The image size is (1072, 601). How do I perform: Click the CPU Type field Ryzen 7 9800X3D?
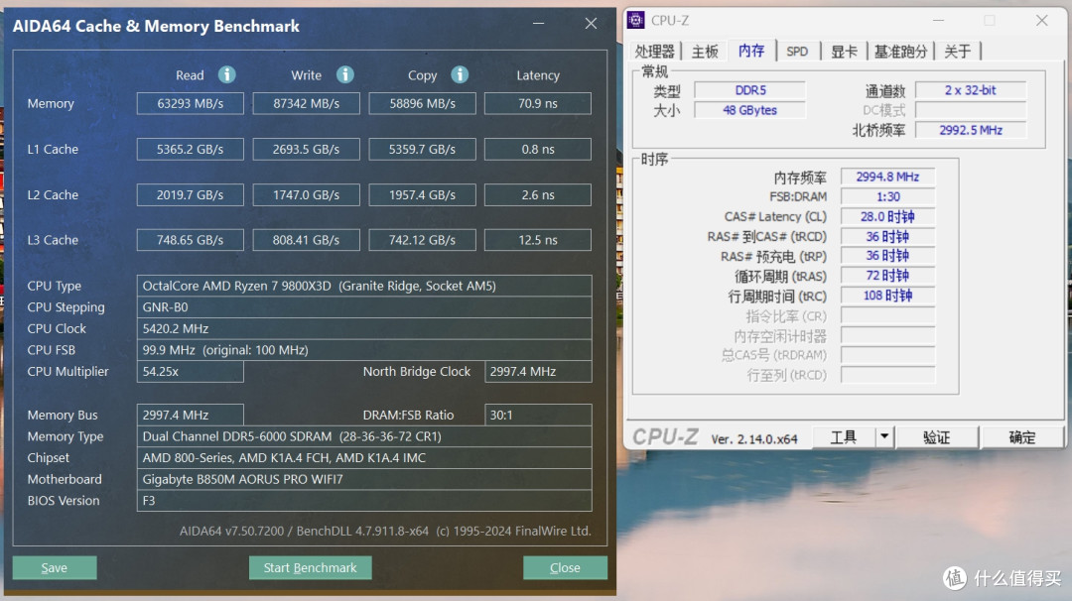[364, 286]
